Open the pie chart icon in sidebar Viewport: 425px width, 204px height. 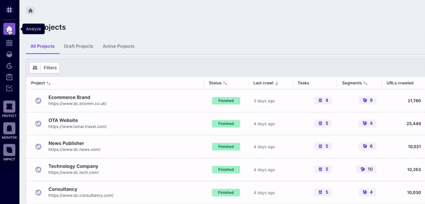(x=9, y=55)
